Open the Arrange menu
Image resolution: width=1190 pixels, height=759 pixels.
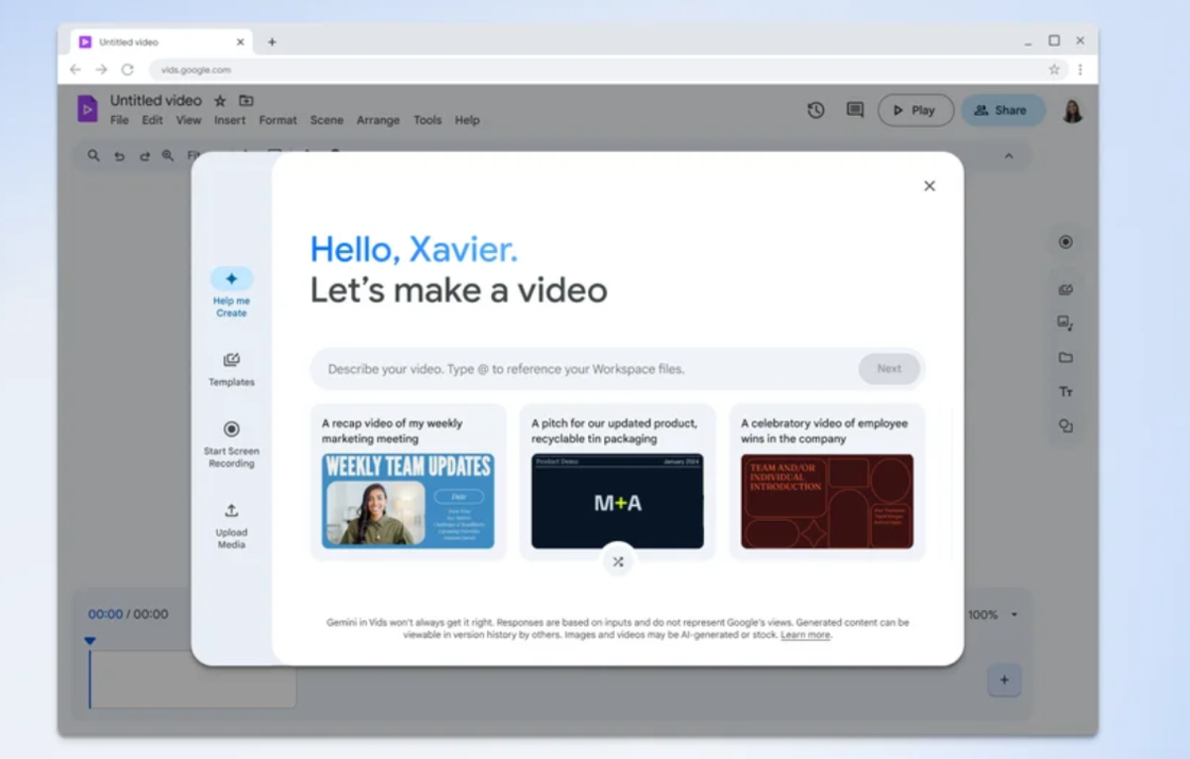click(x=378, y=120)
